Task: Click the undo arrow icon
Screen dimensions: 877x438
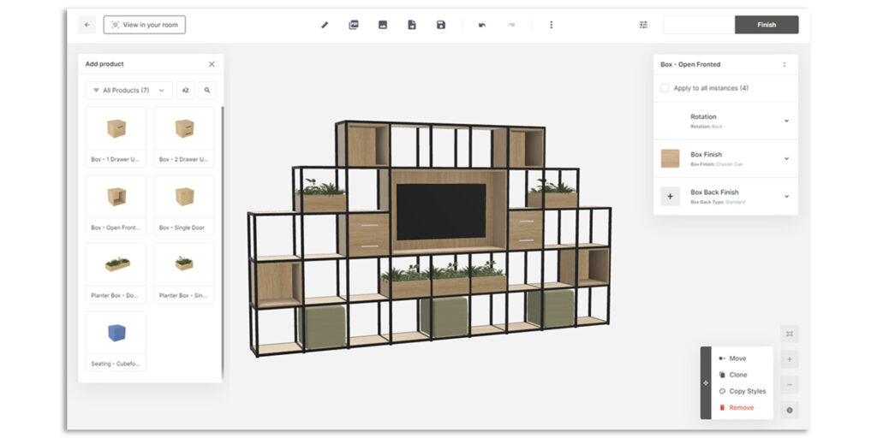Action: [x=482, y=25]
